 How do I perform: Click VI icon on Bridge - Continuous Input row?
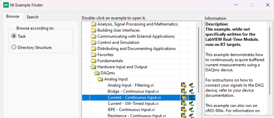[183, 92]
